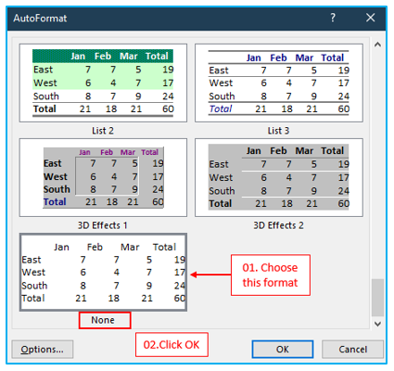Close the AutoFormat dialog

(371, 18)
